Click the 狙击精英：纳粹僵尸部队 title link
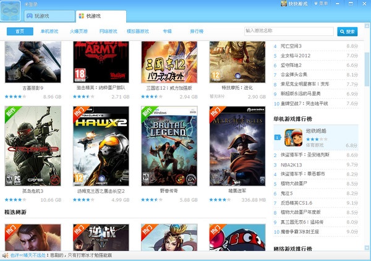 pyautogui.click(x=101, y=88)
